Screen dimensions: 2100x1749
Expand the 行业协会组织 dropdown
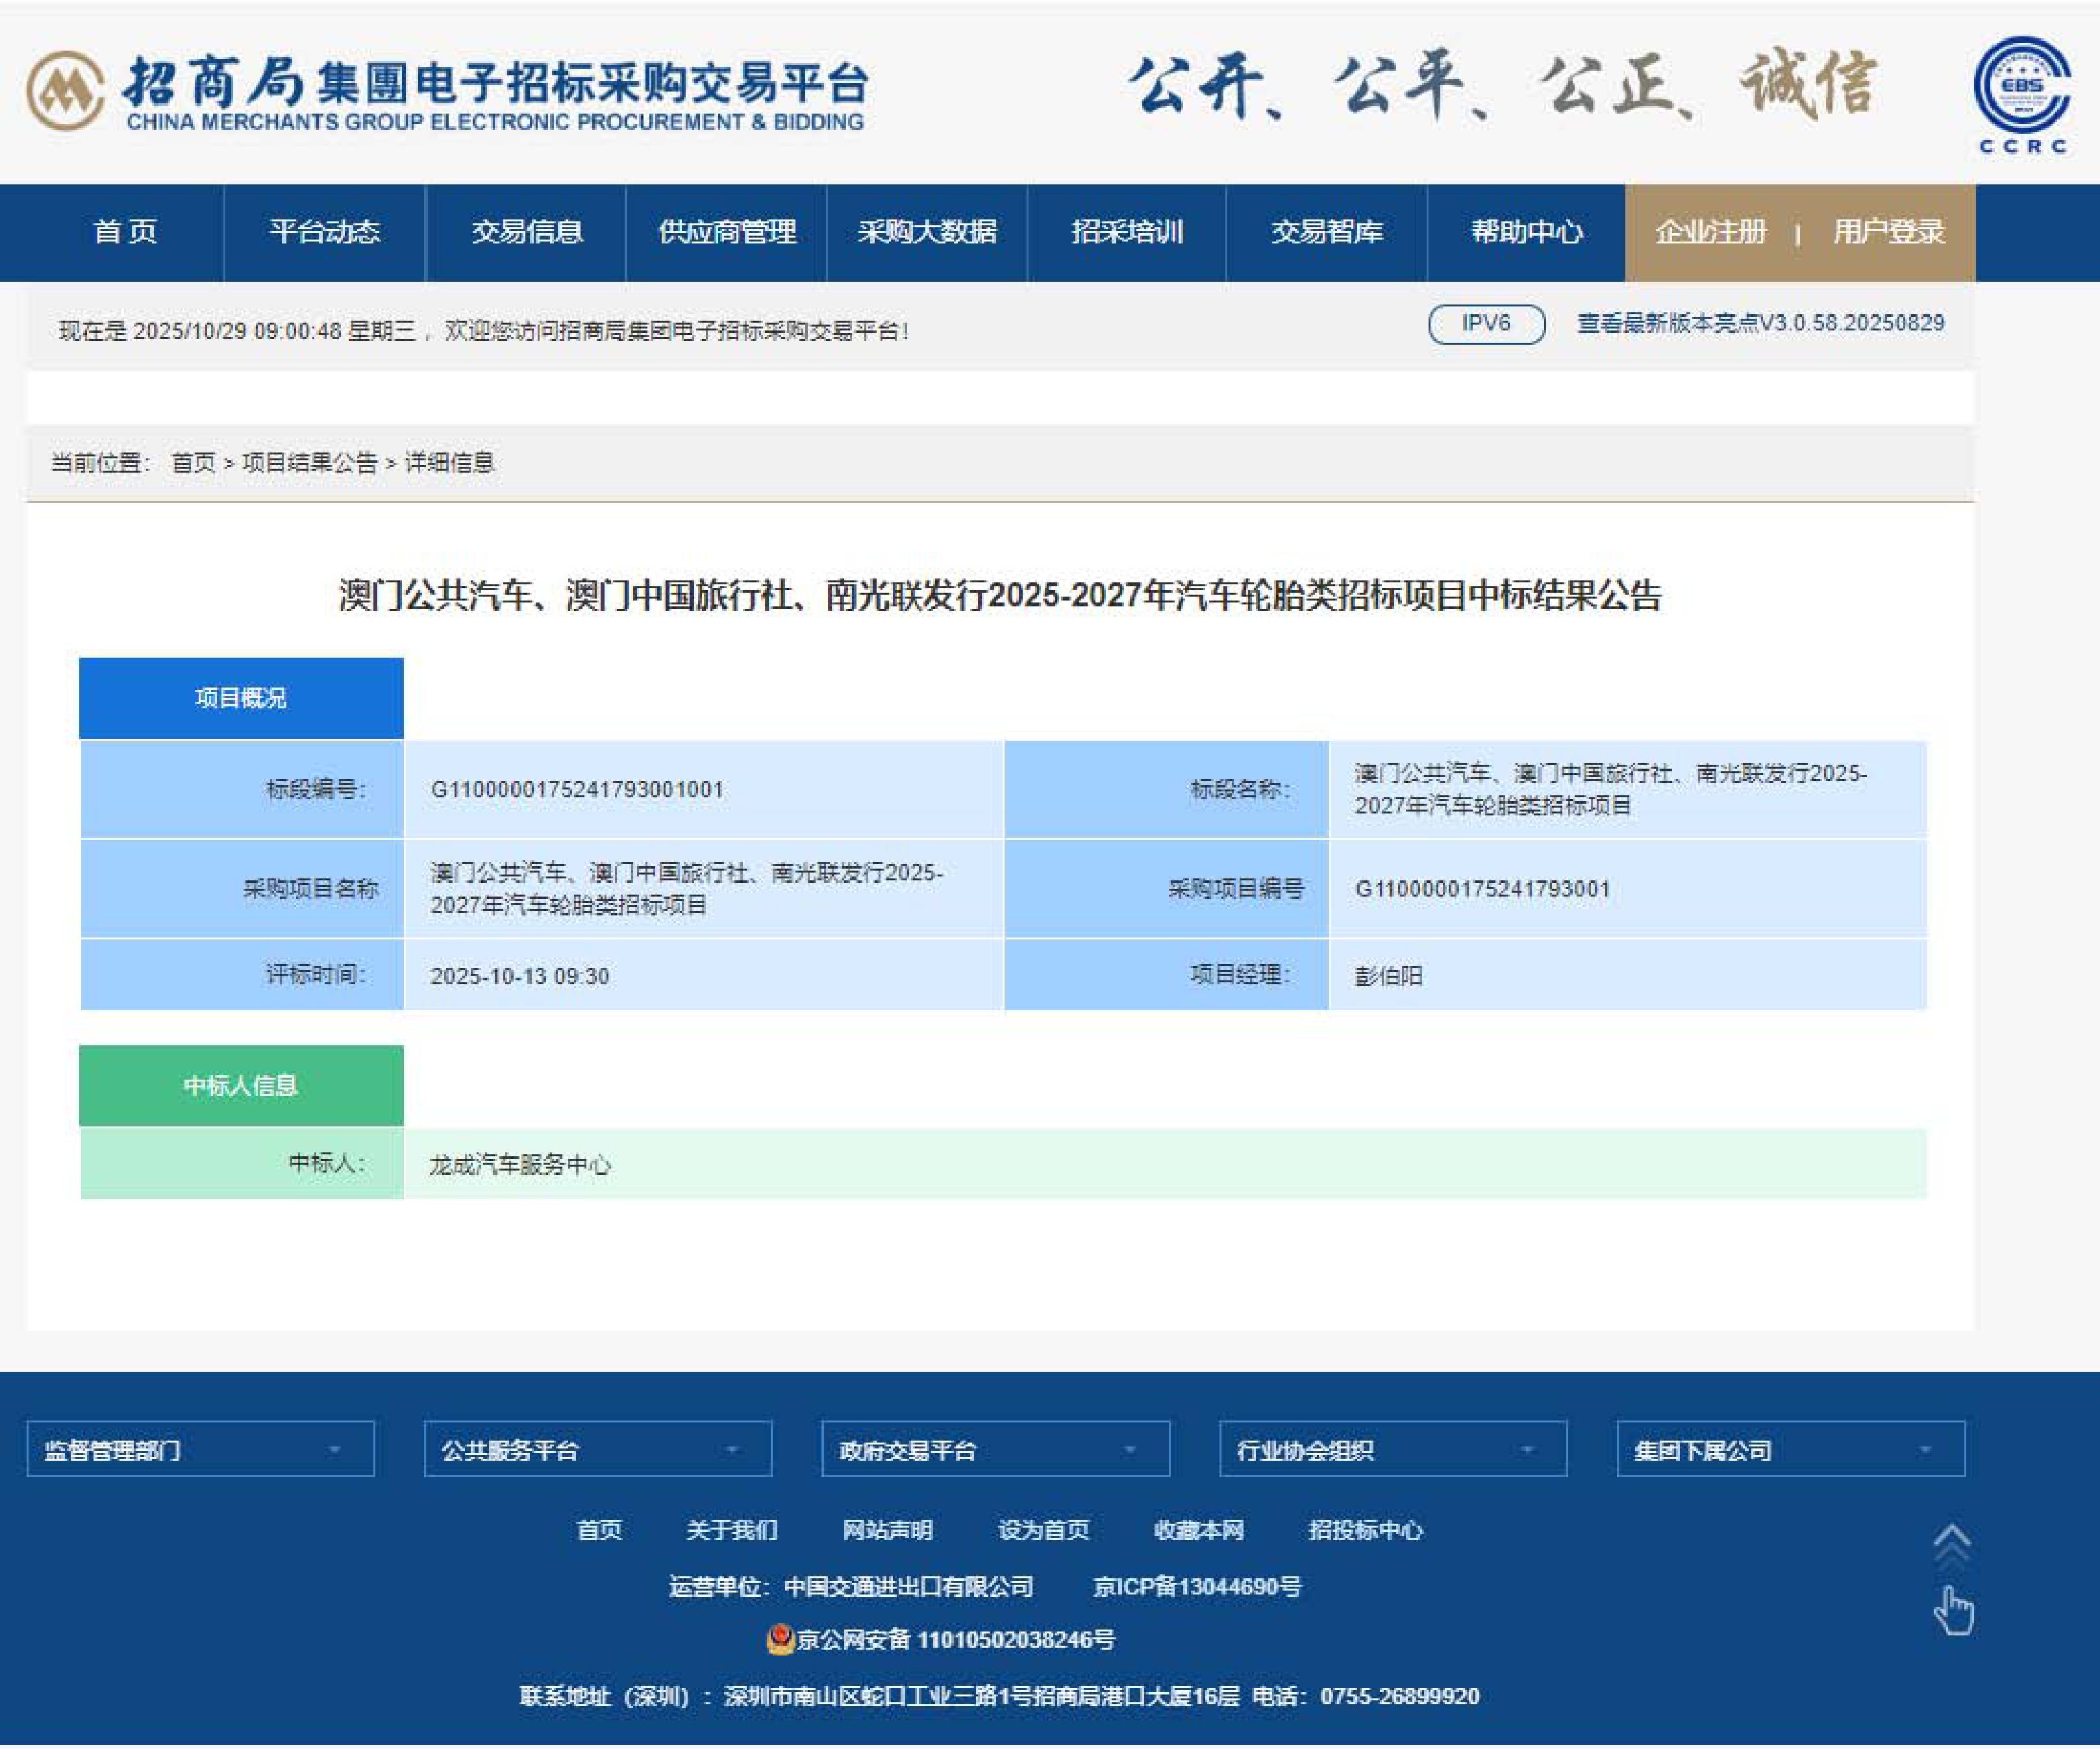[x=1392, y=1449]
